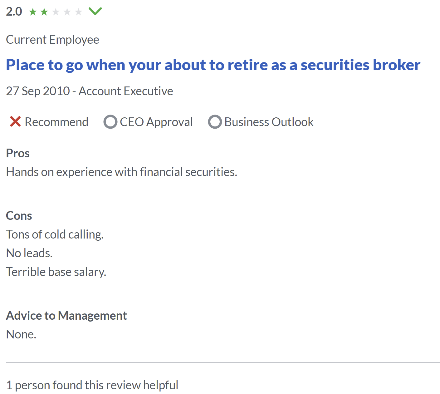Click the Advice to Management heading

[66, 316]
